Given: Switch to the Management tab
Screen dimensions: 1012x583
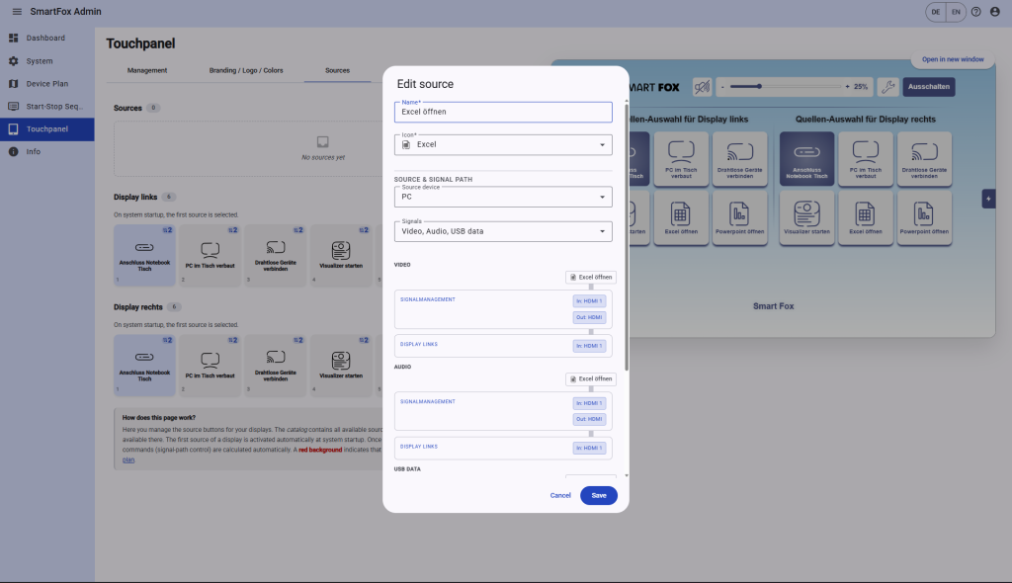Looking at the screenshot, I should pyautogui.click(x=147, y=70).
